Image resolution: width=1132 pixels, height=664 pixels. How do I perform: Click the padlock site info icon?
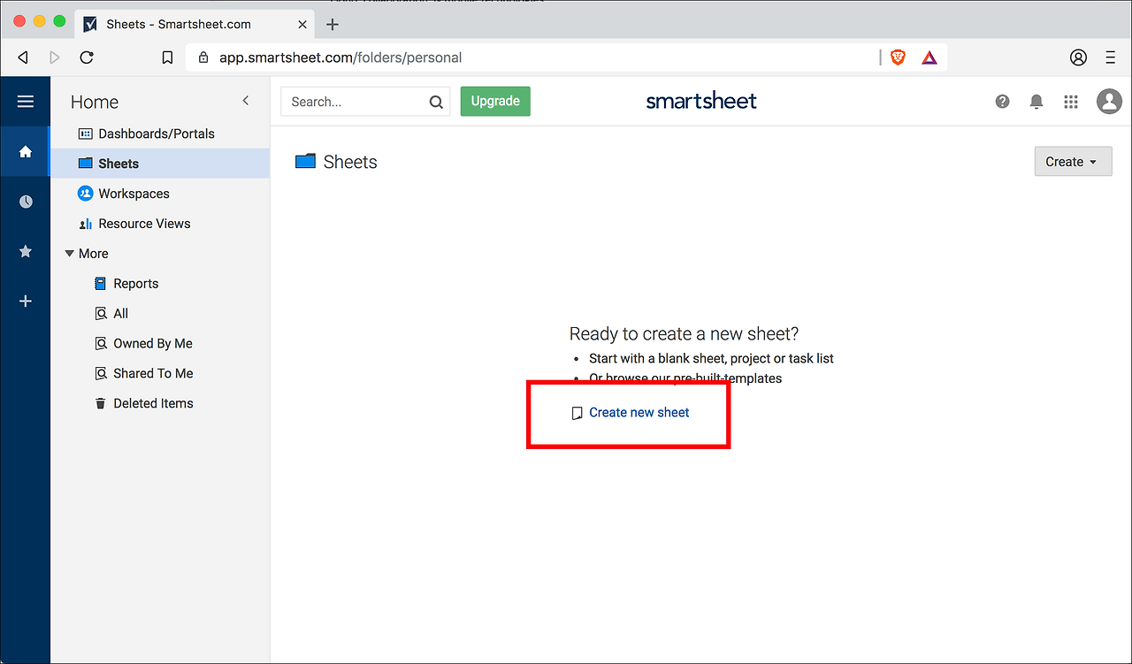[203, 57]
